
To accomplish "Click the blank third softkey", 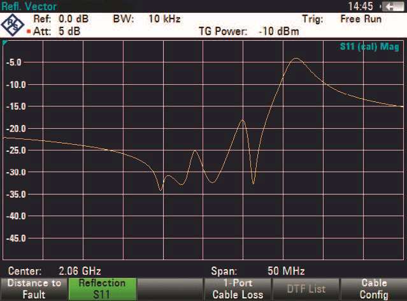I will tap(170, 290).
